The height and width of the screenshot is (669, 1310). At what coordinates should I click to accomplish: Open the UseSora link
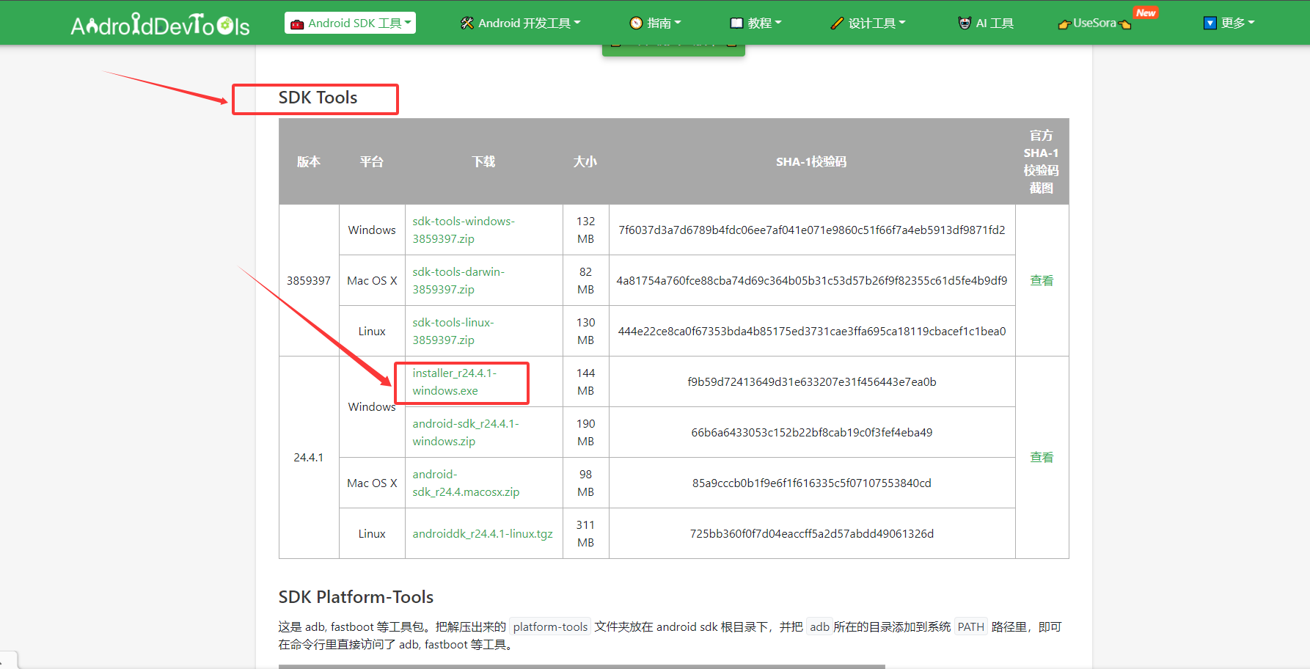click(1094, 23)
